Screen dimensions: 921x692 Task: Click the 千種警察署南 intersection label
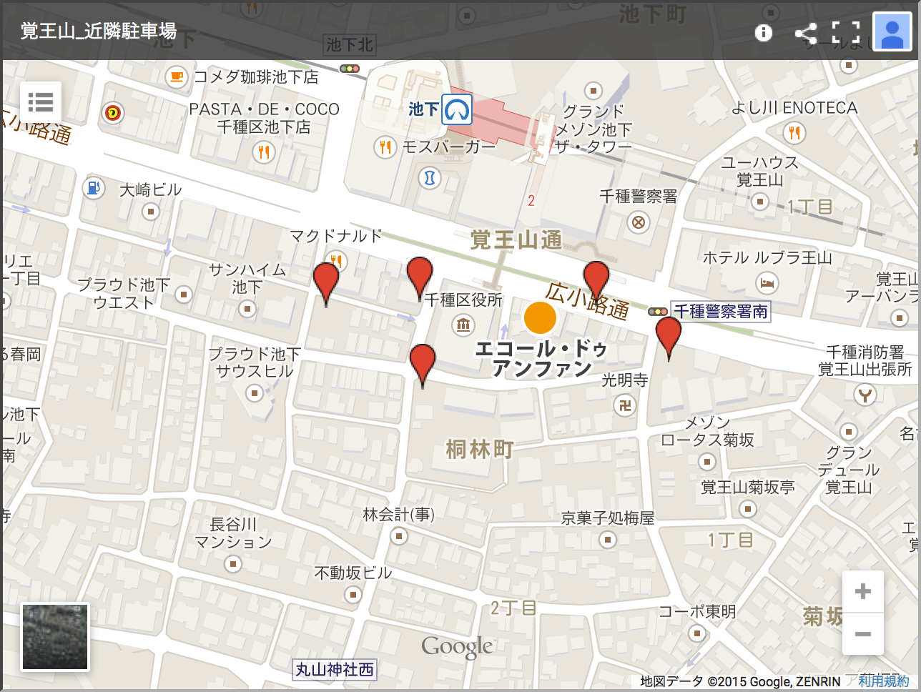[721, 312]
